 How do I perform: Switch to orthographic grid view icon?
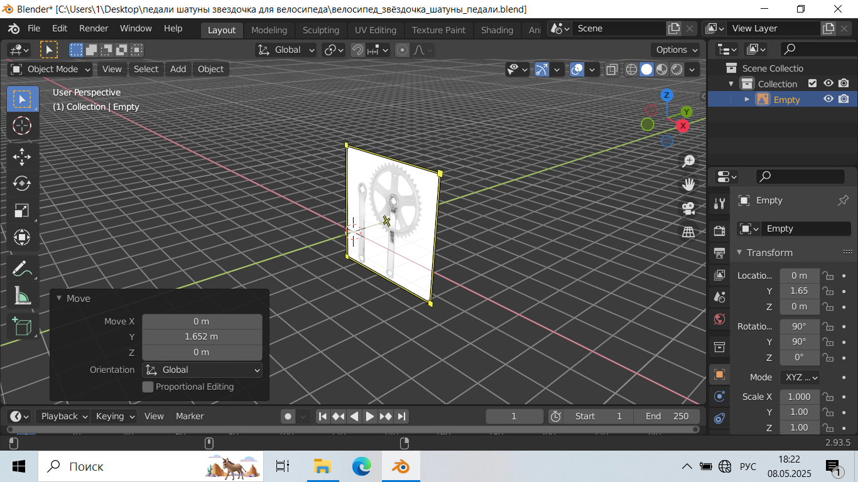point(688,232)
